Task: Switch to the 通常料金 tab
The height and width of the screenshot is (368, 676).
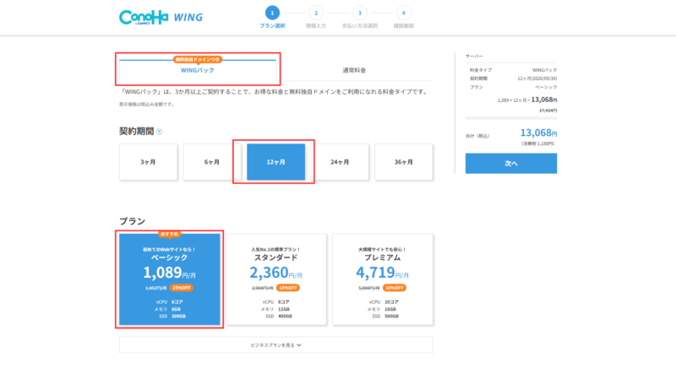Action: click(354, 70)
